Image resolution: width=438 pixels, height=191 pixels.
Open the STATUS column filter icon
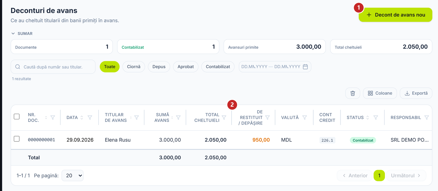[376, 118]
